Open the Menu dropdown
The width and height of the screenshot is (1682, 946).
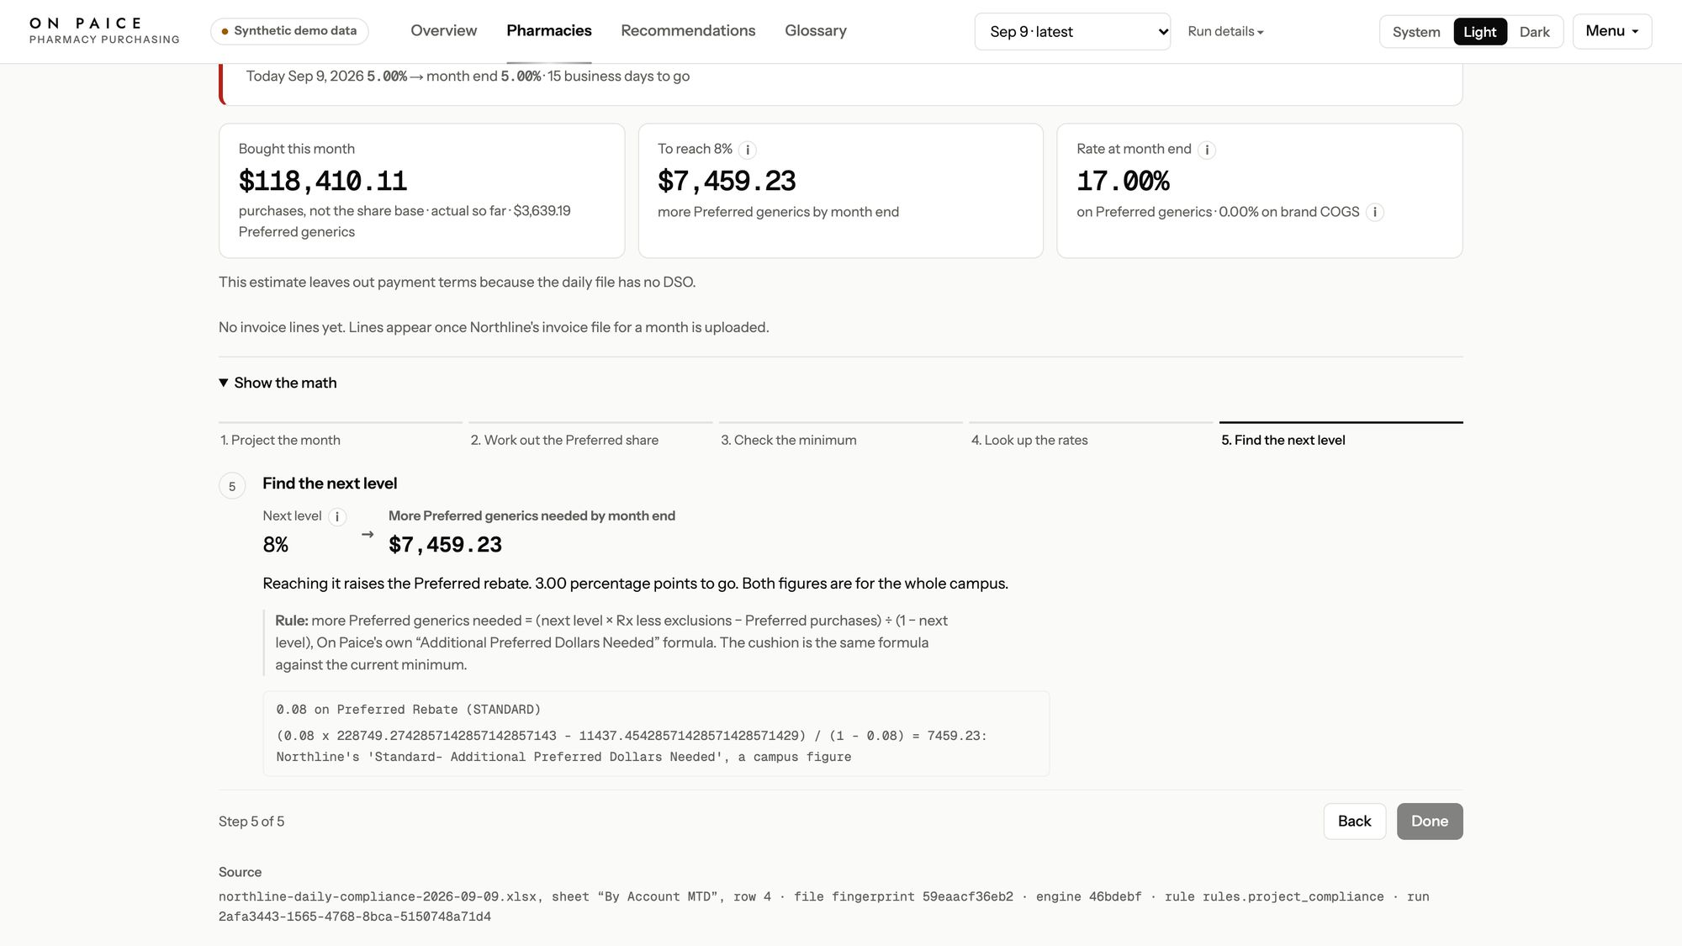coord(1612,31)
